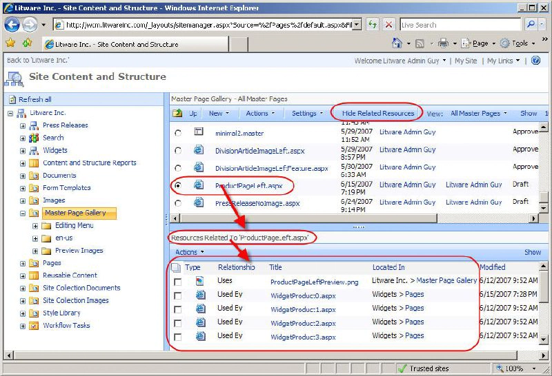Click the Documents library folder icon
Viewport: 552px width, 376px height.
pos(34,176)
